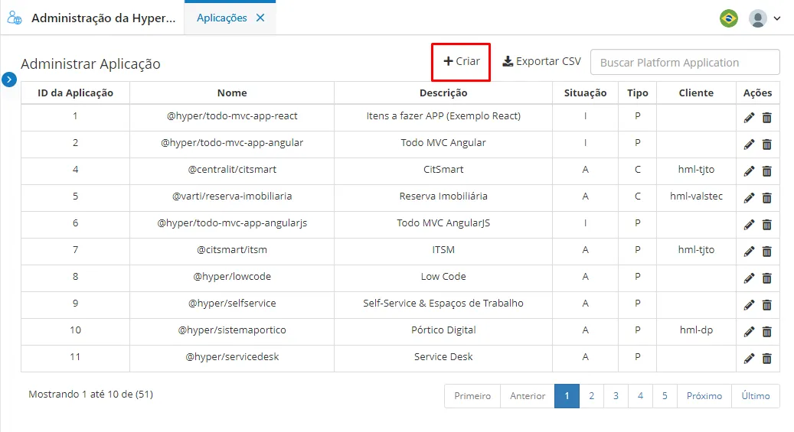Delete the @hyper/selfservice application
The width and height of the screenshot is (794, 432).
coord(766,305)
